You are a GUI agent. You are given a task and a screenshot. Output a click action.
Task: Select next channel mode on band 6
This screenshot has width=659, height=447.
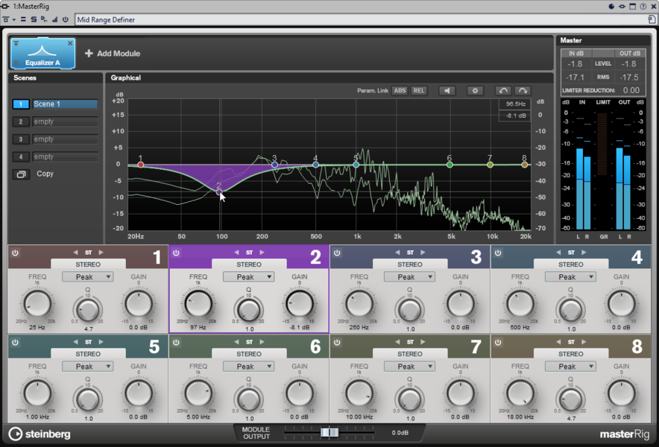[262, 342]
